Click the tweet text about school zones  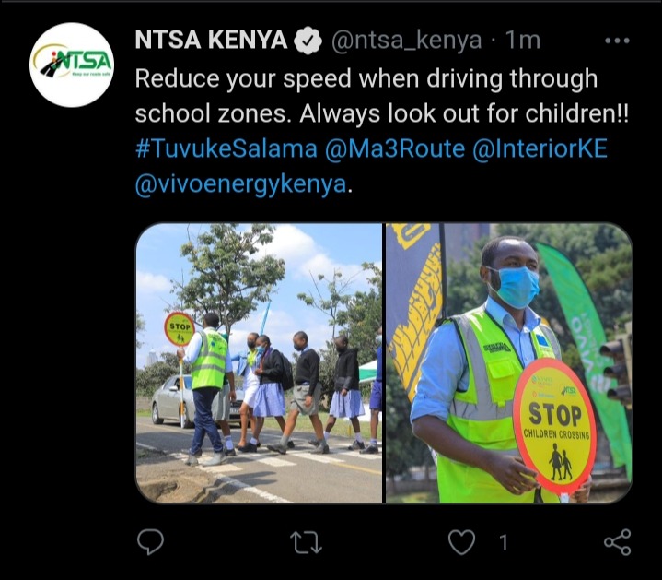click(382, 96)
